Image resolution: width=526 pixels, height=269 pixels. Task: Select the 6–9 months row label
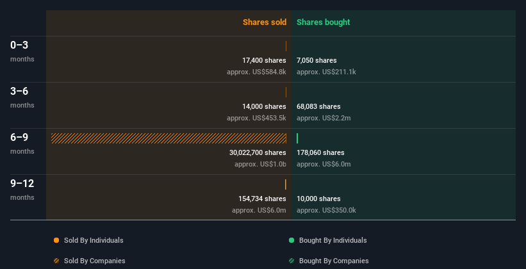tap(22, 143)
